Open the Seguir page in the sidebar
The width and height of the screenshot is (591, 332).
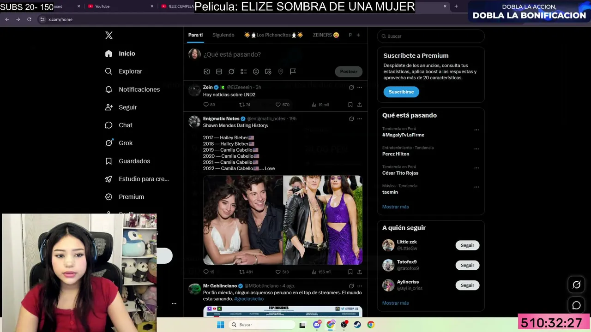point(121,107)
